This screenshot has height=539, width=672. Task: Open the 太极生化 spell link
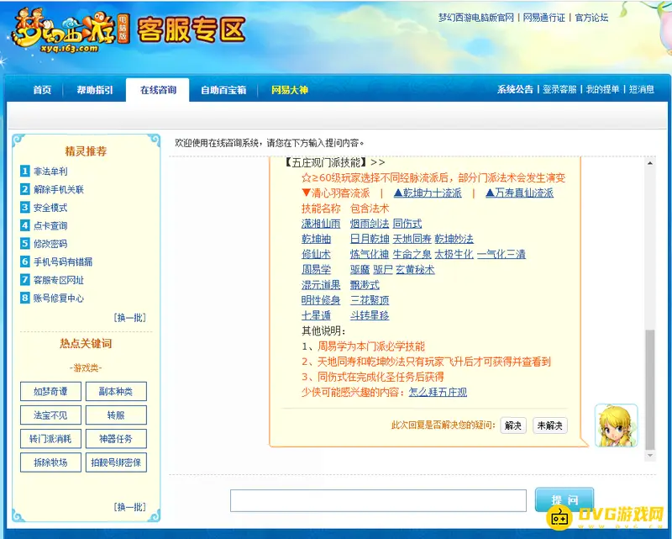[454, 254]
